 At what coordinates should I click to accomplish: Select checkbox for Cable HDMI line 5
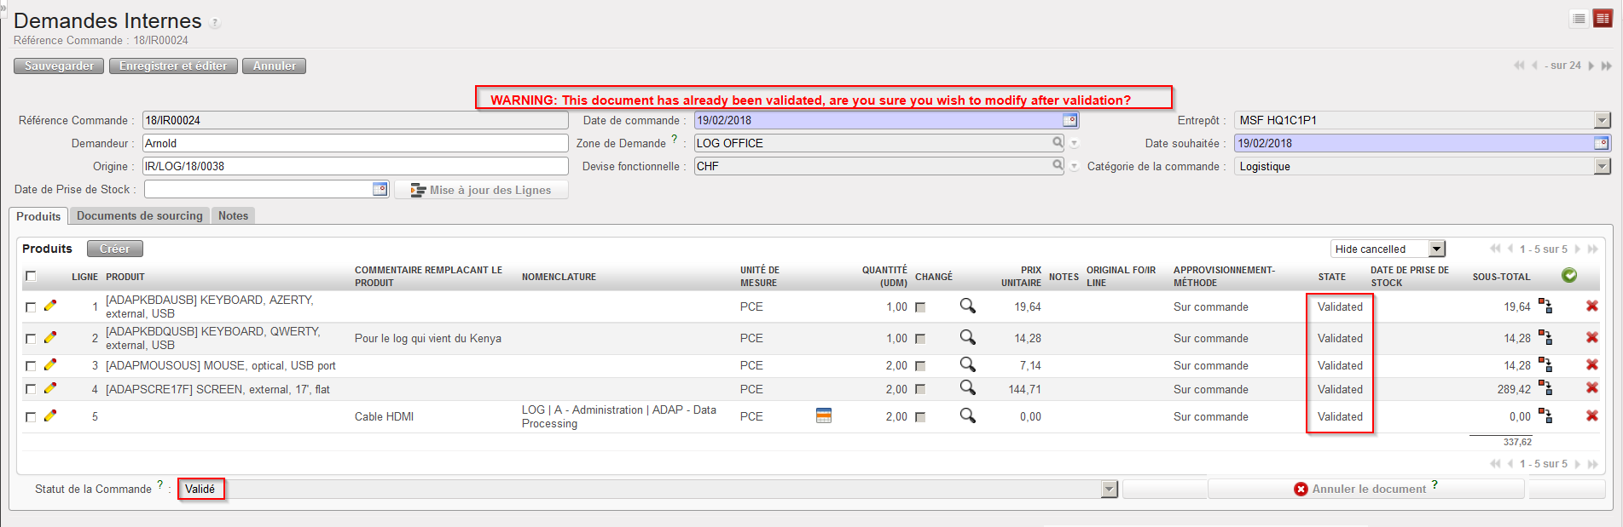(31, 417)
